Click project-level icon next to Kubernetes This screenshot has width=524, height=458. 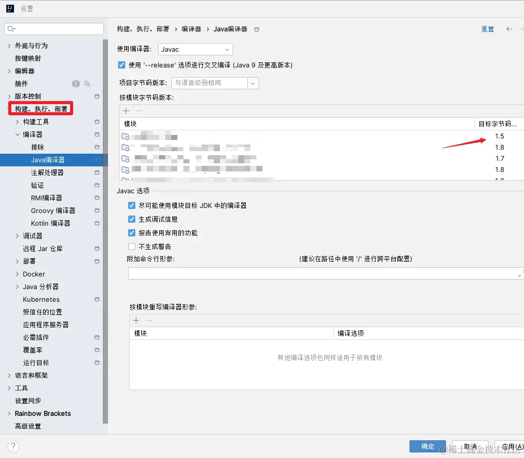tap(97, 299)
